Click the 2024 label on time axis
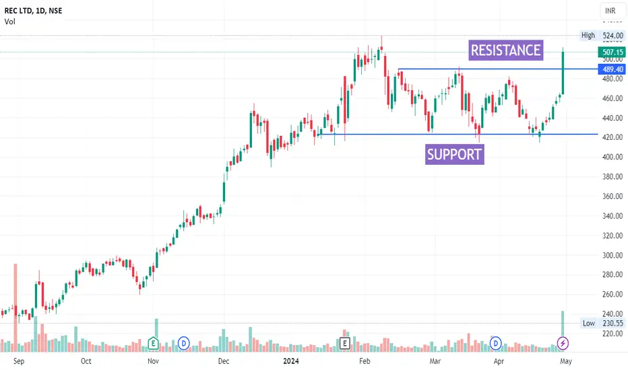628x370 pixels. [x=291, y=361]
